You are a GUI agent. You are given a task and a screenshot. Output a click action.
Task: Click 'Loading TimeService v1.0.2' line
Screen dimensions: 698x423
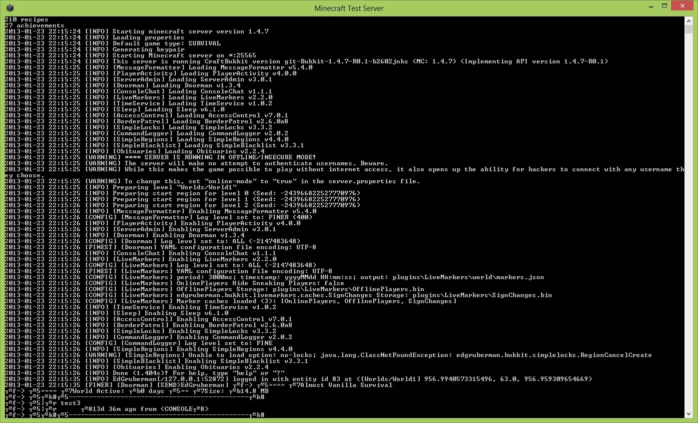pyautogui.click(x=139, y=103)
